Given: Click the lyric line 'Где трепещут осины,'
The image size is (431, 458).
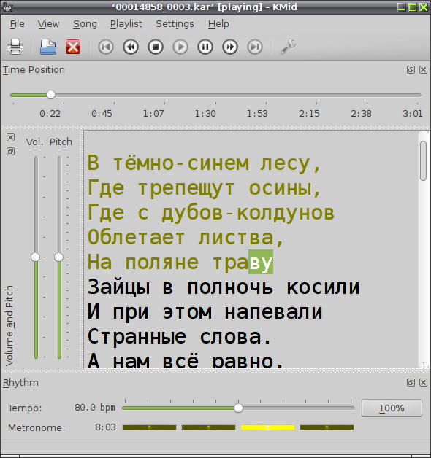Looking at the screenshot, I should pyautogui.click(x=205, y=188).
